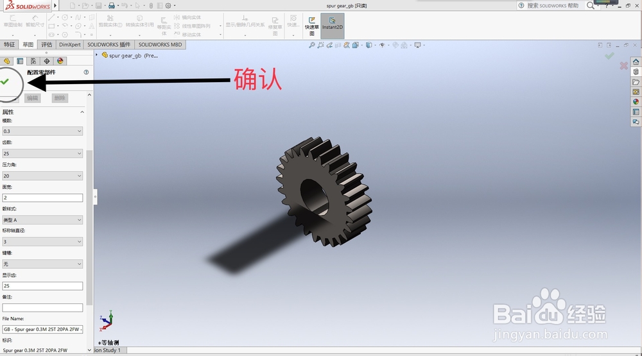
Task: Open File Explorer folder icon in task pane
Action: point(636,82)
